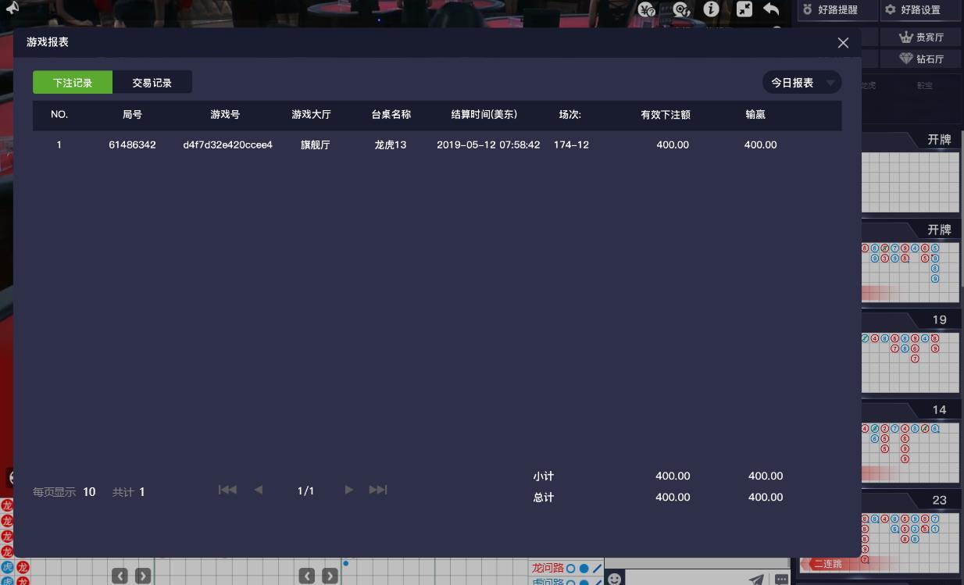Image resolution: width=964 pixels, height=585 pixels.
Task: Click the page indicator 1/1
Action: [x=305, y=490]
